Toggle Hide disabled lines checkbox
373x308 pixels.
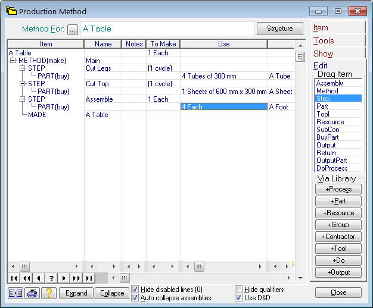(135, 289)
